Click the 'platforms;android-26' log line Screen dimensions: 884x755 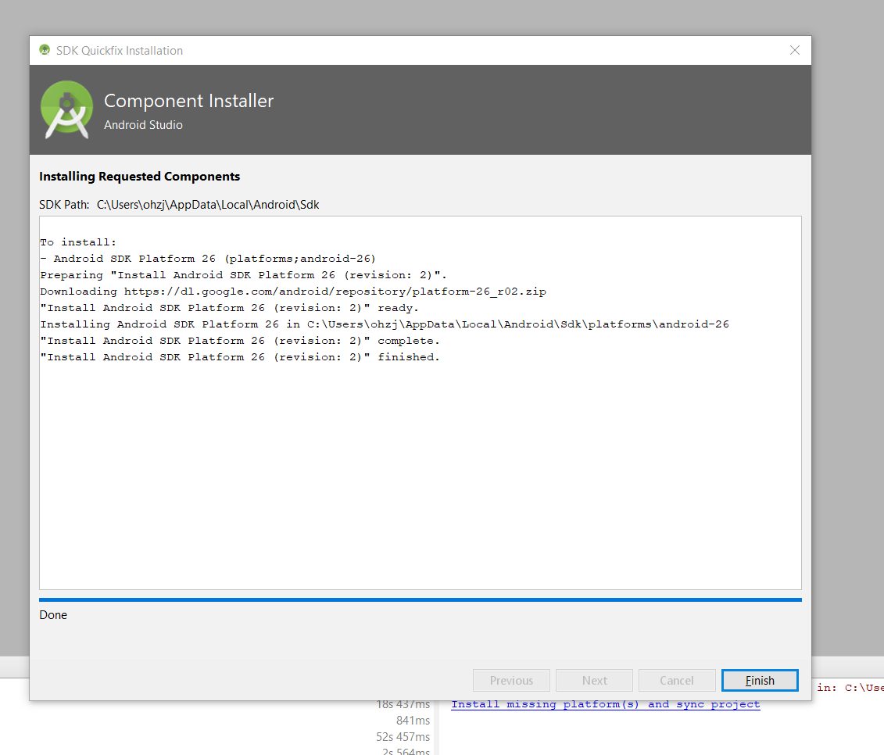[207, 258]
